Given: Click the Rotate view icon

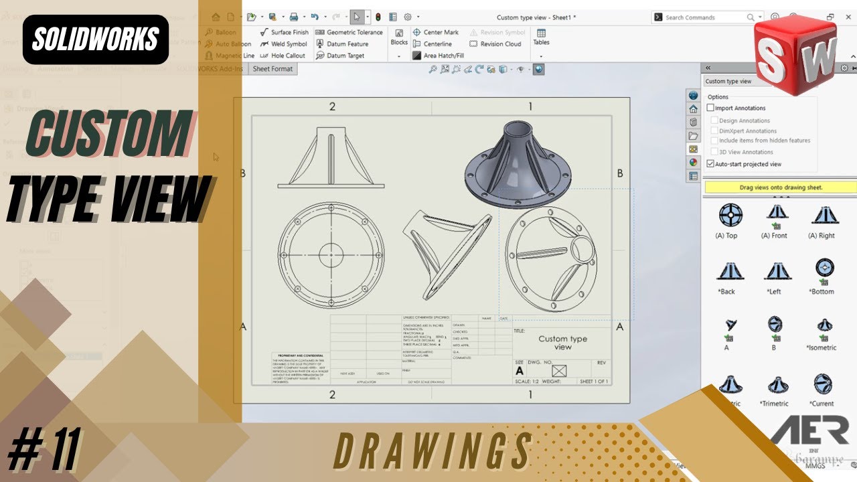Looking at the screenshot, I should [x=480, y=69].
